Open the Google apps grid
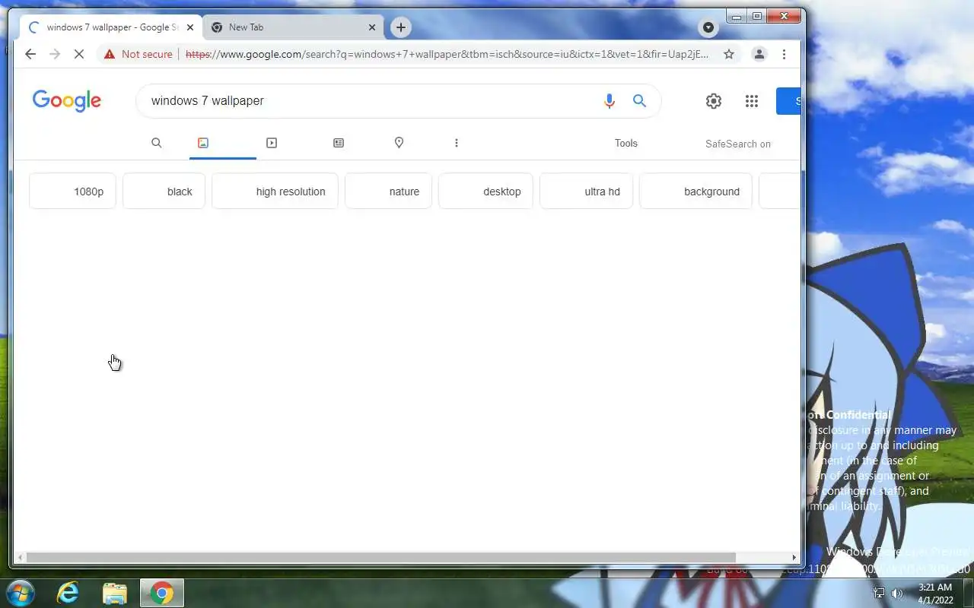The image size is (974, 608). pos(752,101)
